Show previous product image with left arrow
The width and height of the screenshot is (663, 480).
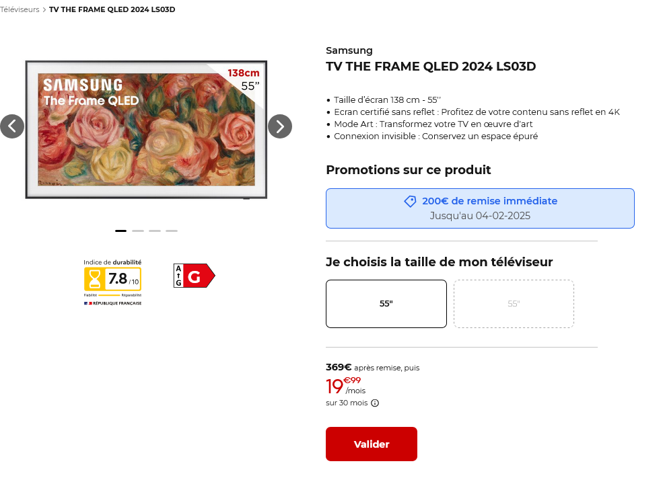click(x=12, y=126)
